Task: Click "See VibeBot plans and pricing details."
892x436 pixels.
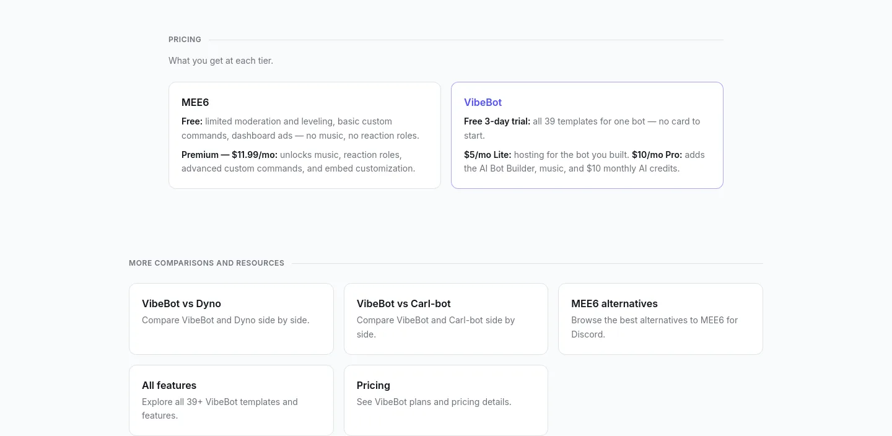Action: (x=434, y=402)
